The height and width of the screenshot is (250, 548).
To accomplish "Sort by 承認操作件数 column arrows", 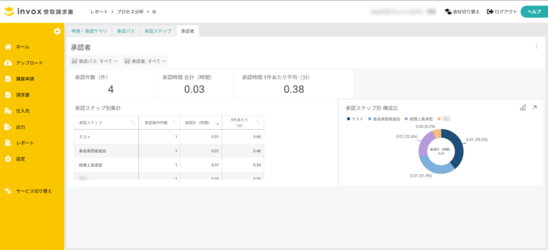I will point(175,123).
